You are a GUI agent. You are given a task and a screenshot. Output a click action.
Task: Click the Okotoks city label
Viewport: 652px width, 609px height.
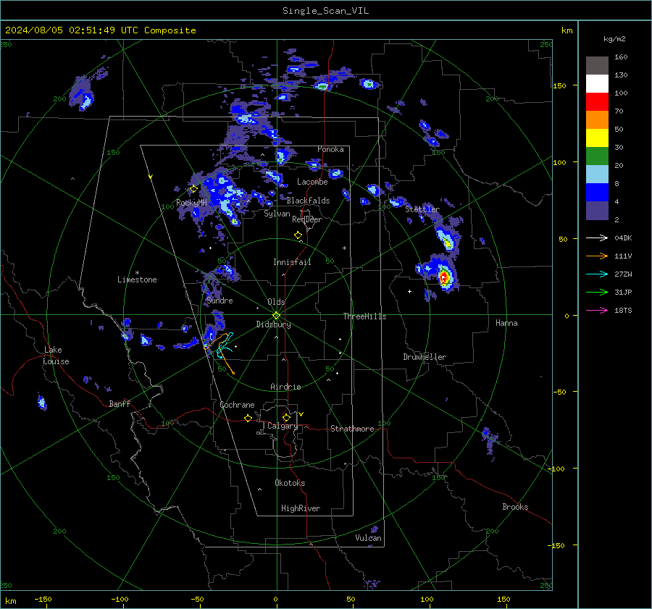(x=290, y=483)
